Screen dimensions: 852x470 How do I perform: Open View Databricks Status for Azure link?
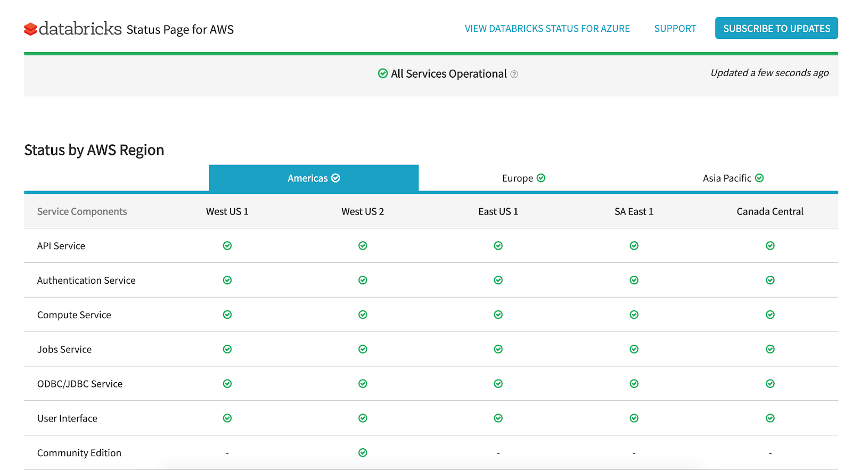point(547,29)
